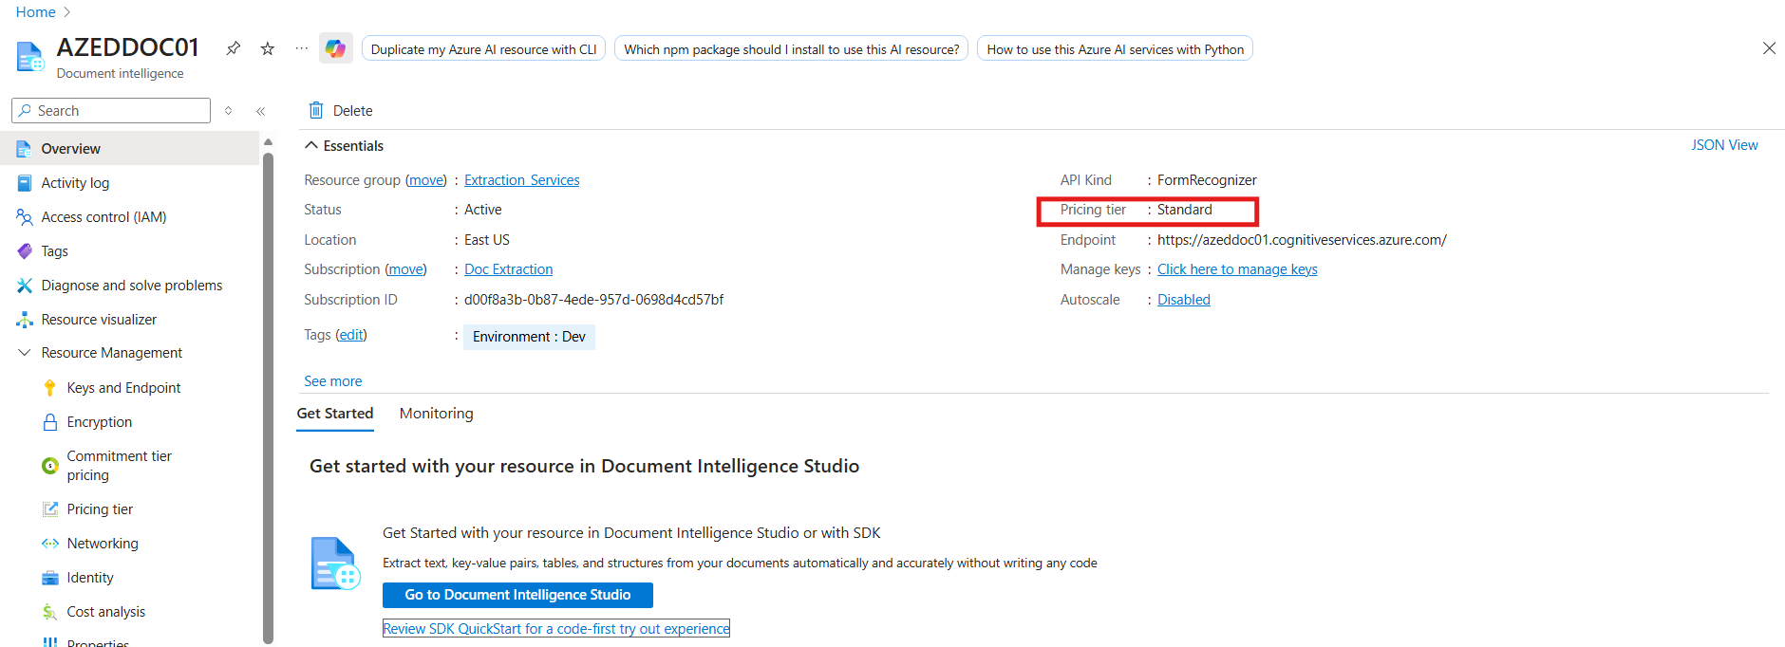
Task: Mark AZEDDOC01 as favorite star
Action: 268,48
